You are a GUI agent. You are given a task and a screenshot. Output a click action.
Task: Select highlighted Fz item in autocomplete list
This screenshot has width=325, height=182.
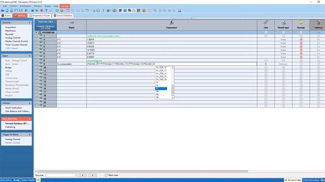[161, 88]
